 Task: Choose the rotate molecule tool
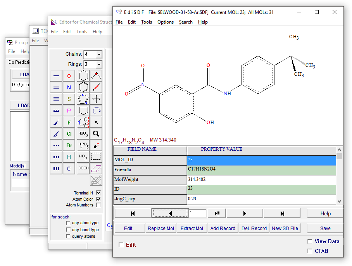(x=96, y=111)
